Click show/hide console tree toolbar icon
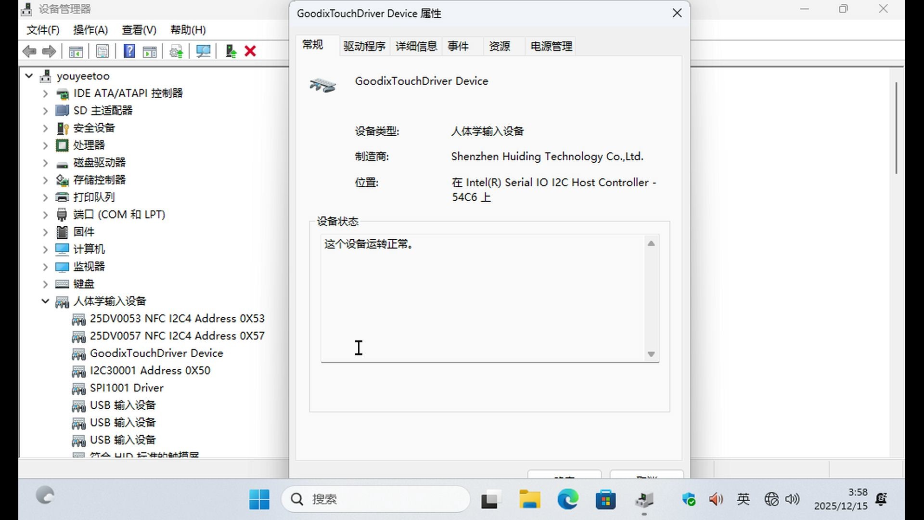924x520 pixels. coord(76,51)
